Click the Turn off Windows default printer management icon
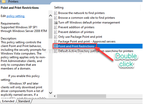 coord(56,22)
